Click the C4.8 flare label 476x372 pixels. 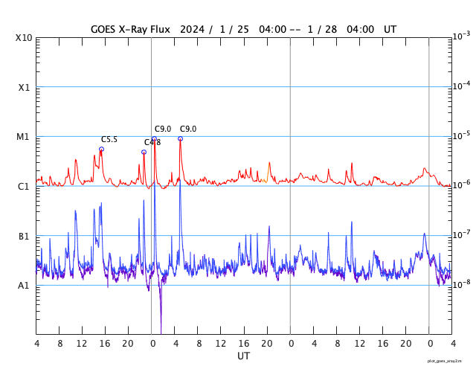152,142
